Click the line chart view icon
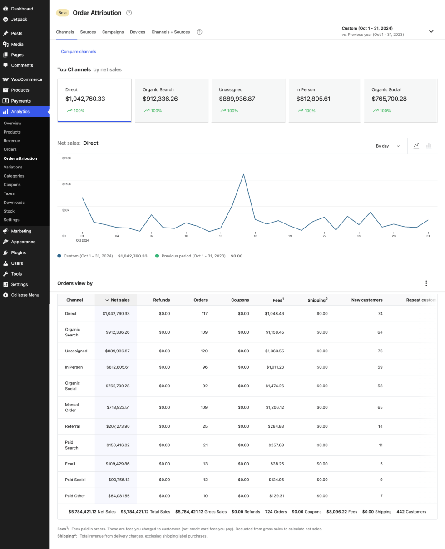This screenshot has height=549, width=445. tap(416, 146)
